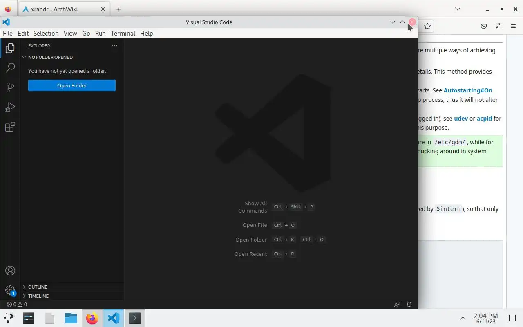Collapse the No Folder Opened section
Screen dimensions: 523x327
click(72, 57)
